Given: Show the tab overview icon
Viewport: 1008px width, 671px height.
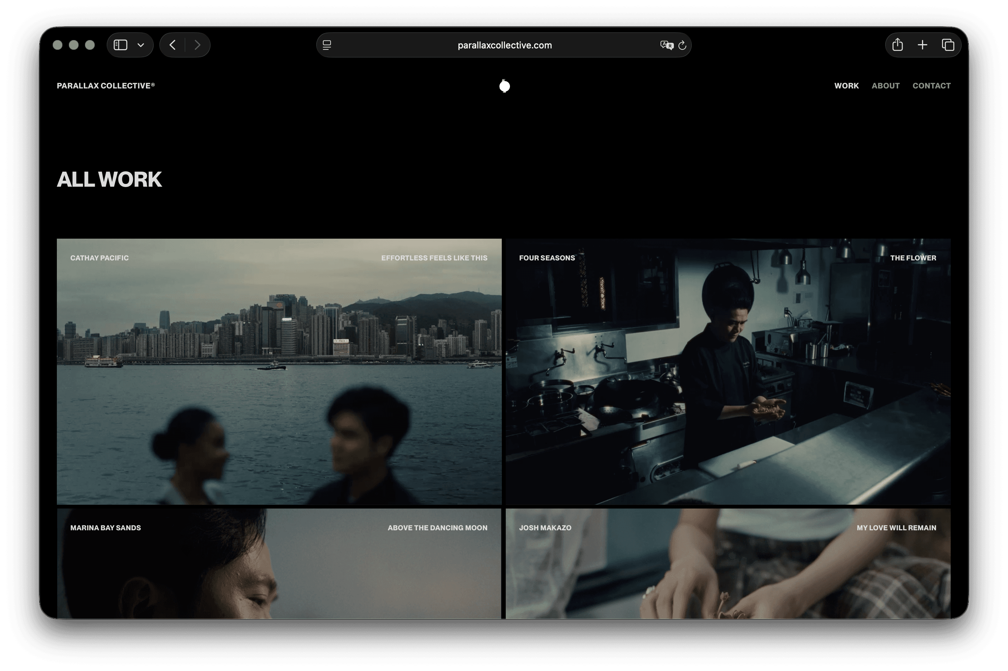Looking at the screenshot, I should (948, 45).
